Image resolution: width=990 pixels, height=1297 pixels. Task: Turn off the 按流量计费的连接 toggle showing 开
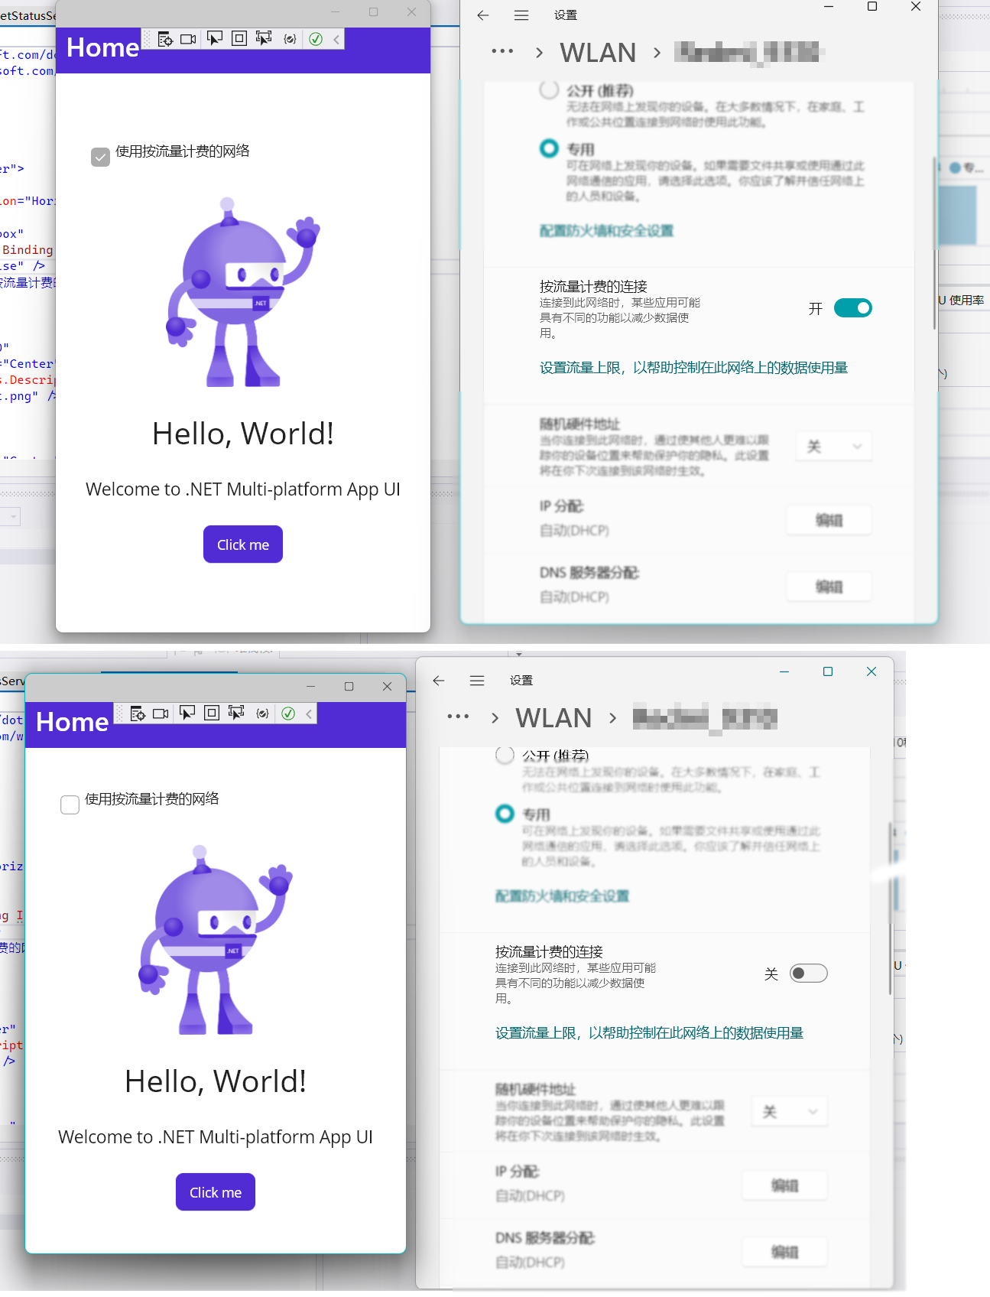point(853,308)
